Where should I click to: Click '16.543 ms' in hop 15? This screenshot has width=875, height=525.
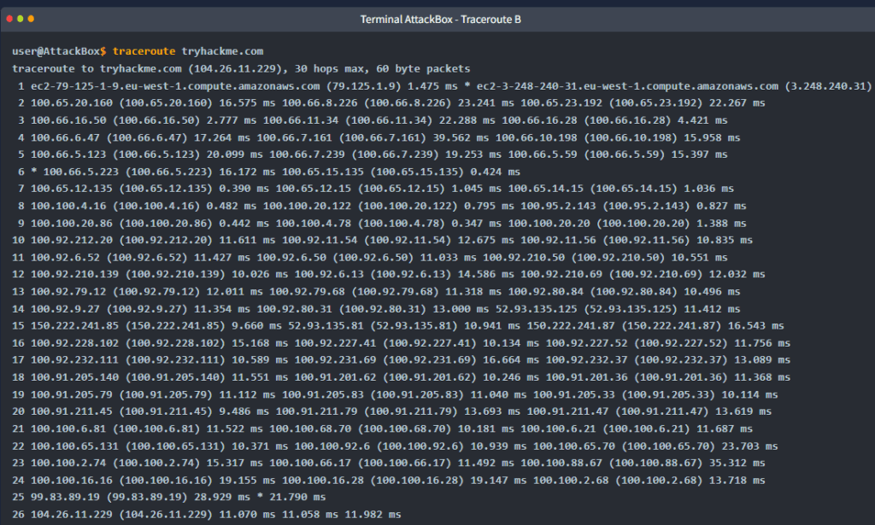[x=756, y=325]
